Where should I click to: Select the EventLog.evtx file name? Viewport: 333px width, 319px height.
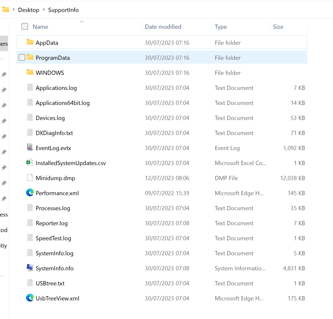coord(53,148)
